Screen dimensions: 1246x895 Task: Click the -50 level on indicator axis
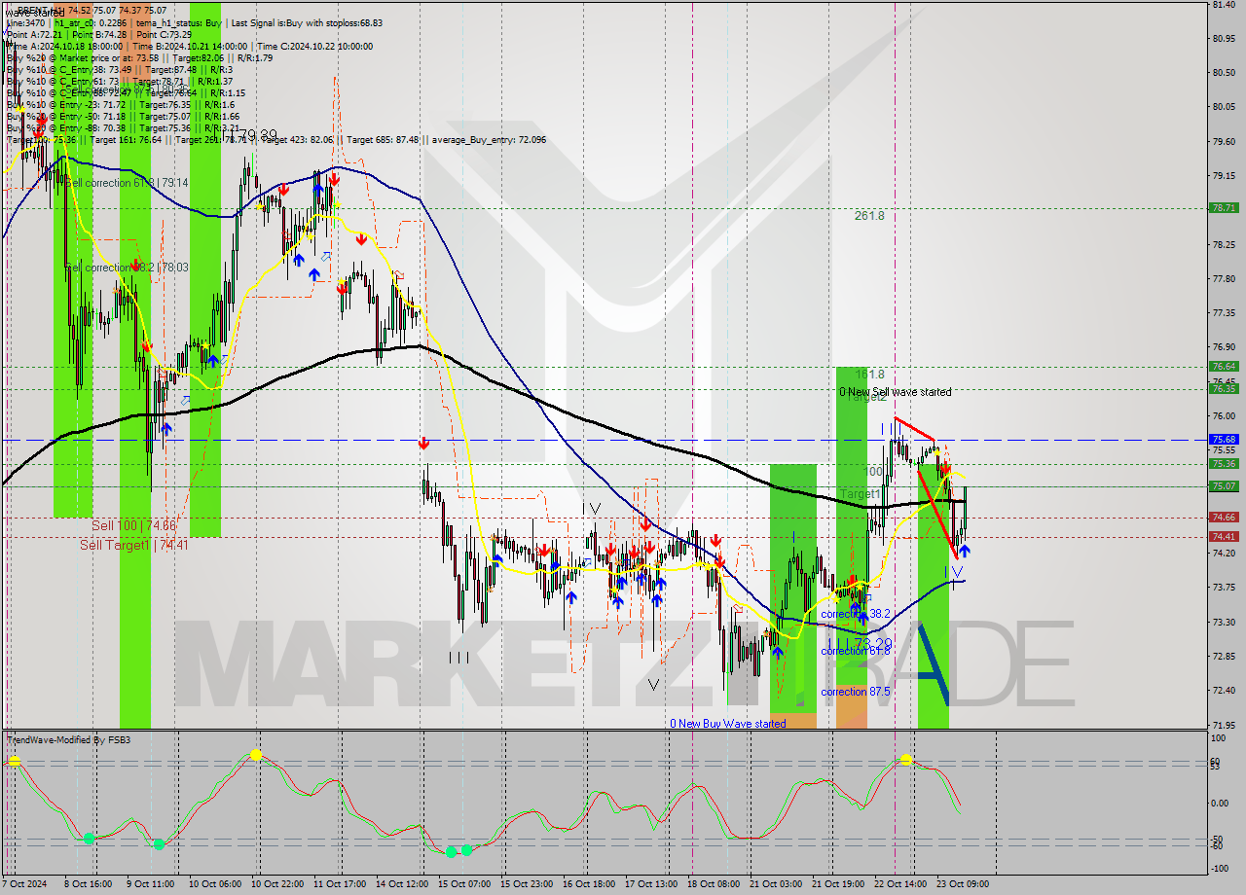[1218, 839]
